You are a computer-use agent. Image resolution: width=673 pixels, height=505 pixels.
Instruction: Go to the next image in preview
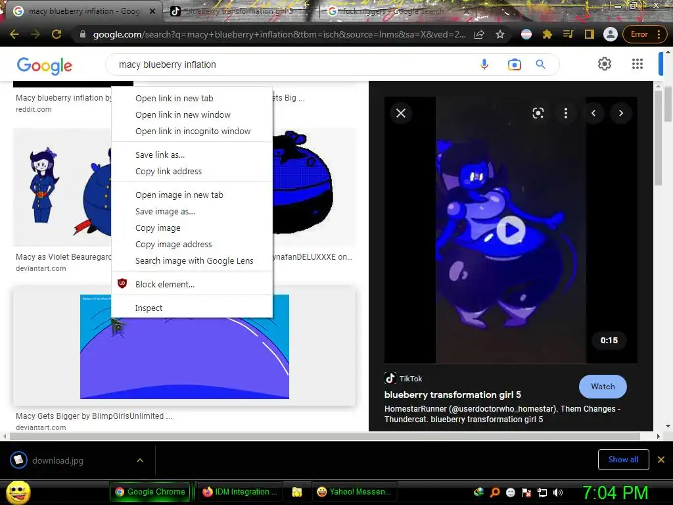click(620, 113)
